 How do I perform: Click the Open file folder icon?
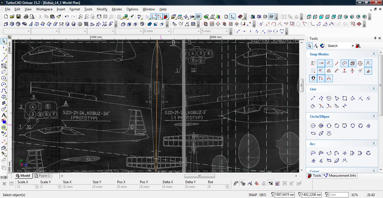pyautogui.click(x=12, y=17)
